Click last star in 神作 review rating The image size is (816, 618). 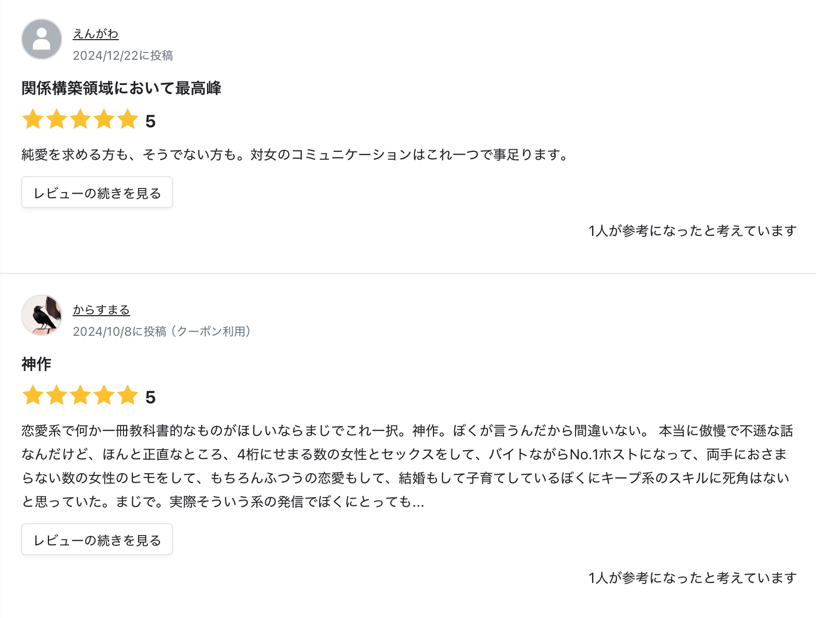128,396
